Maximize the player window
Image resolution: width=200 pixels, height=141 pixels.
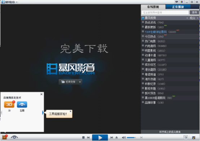[192, 2]
